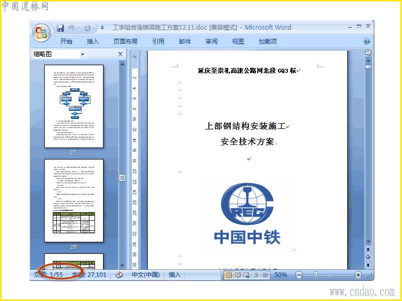This screenshot has width=402, height=301.
Task: Open Select Browse Object circle button
Action: click(x=368, y=257)
